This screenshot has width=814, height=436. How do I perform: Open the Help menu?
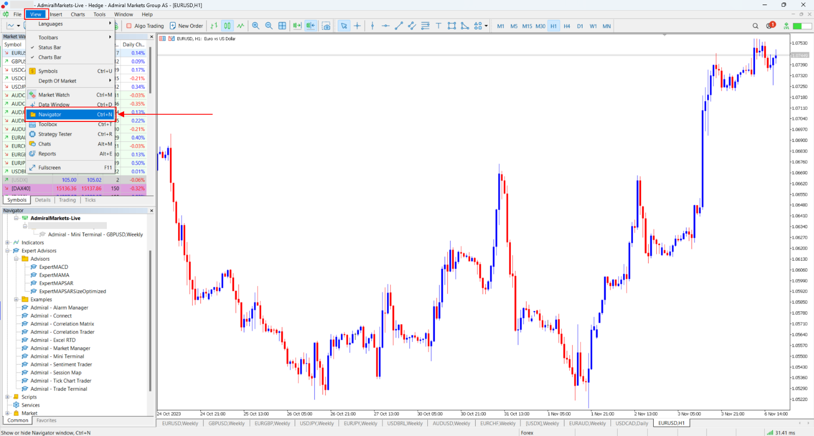147,14
